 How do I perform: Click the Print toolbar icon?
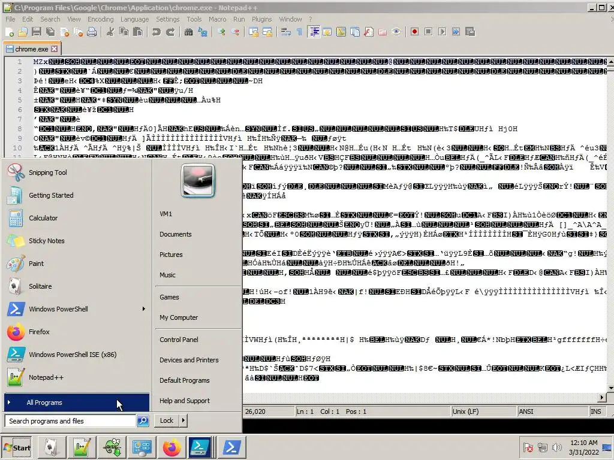pyautogui.click(x=92, y=32)
